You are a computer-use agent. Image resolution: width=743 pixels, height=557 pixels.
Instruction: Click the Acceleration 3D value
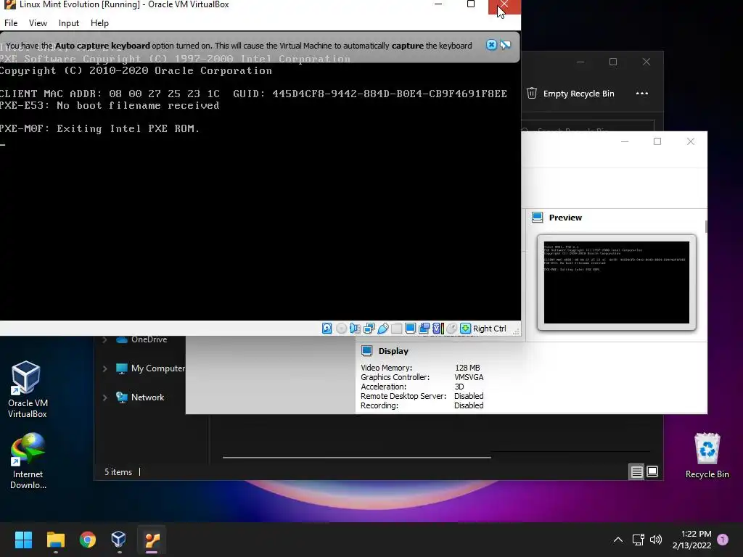point(459,387)
